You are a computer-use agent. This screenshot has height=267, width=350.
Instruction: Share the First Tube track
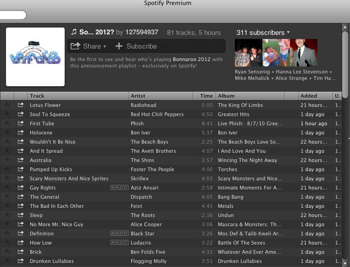(21, 123)
